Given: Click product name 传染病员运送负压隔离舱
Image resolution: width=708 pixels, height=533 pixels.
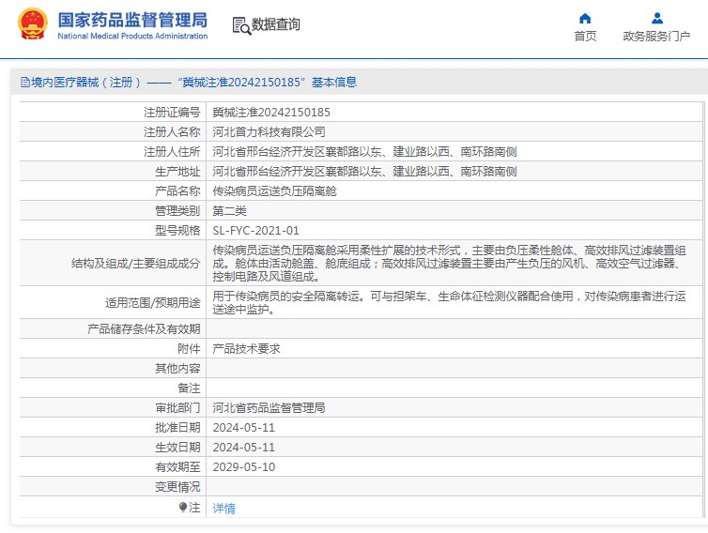Looking at the screenshot, I should click(274, 191).
